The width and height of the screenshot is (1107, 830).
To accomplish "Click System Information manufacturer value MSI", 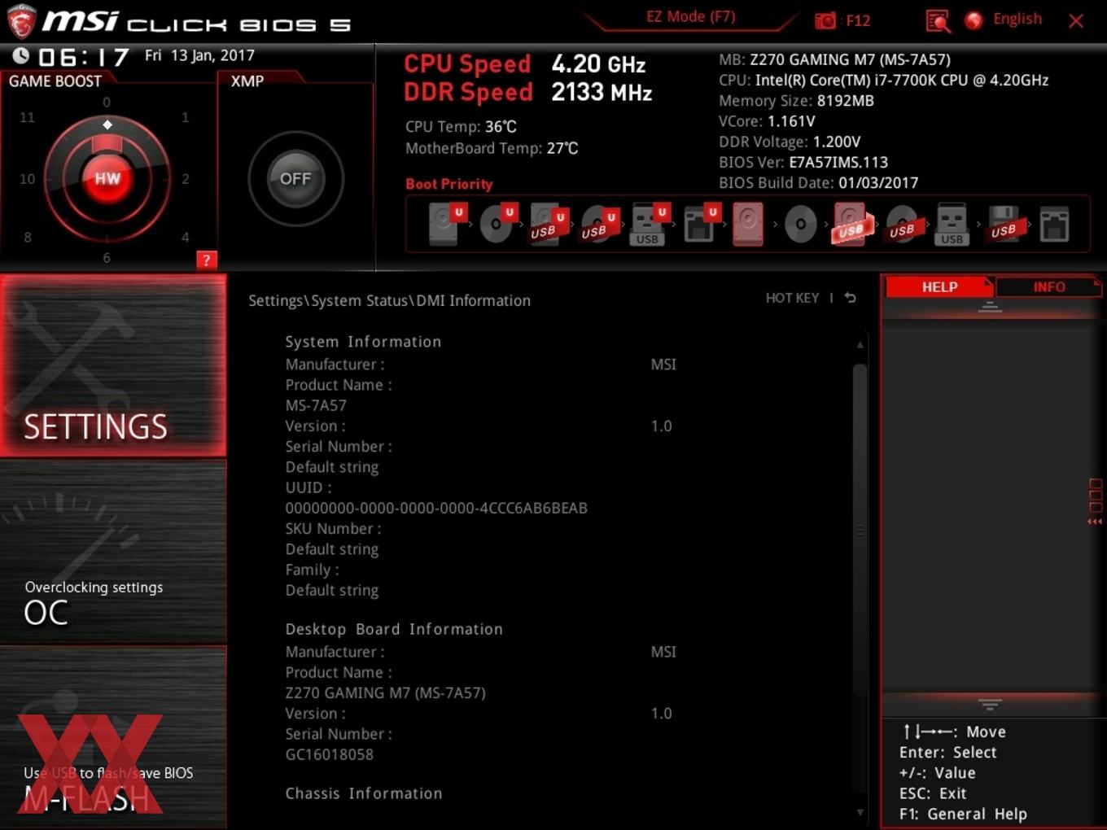I will pyautogui.click(x=663, y=365).
